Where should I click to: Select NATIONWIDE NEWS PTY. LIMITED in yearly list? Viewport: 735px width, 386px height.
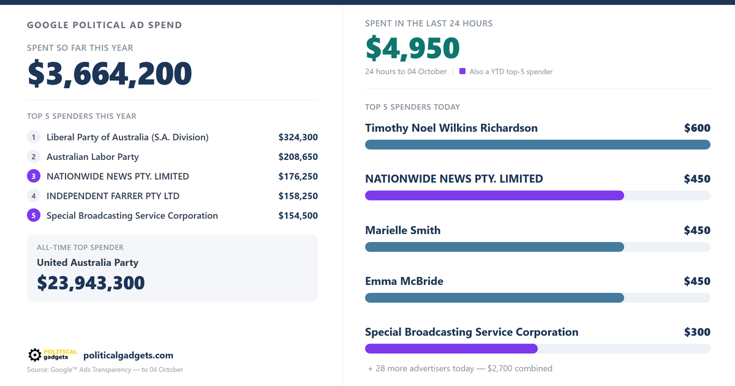[118, 176]
